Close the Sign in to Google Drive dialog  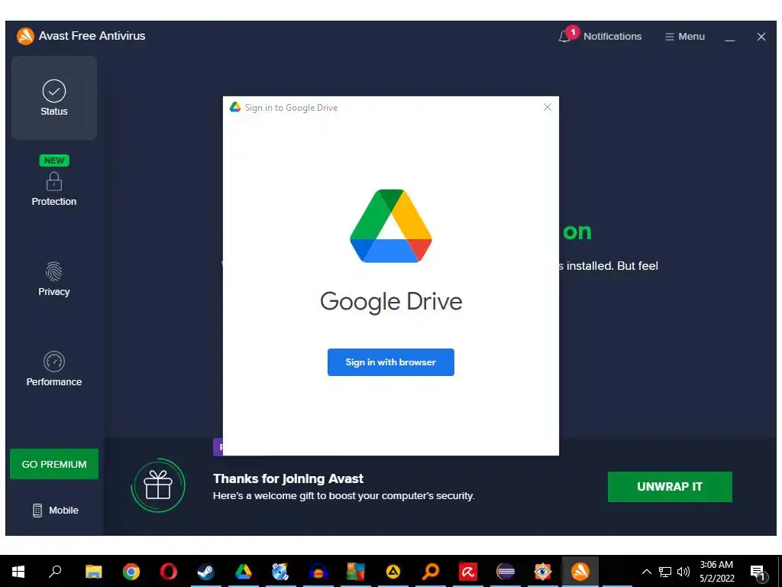tap(547, 107)
